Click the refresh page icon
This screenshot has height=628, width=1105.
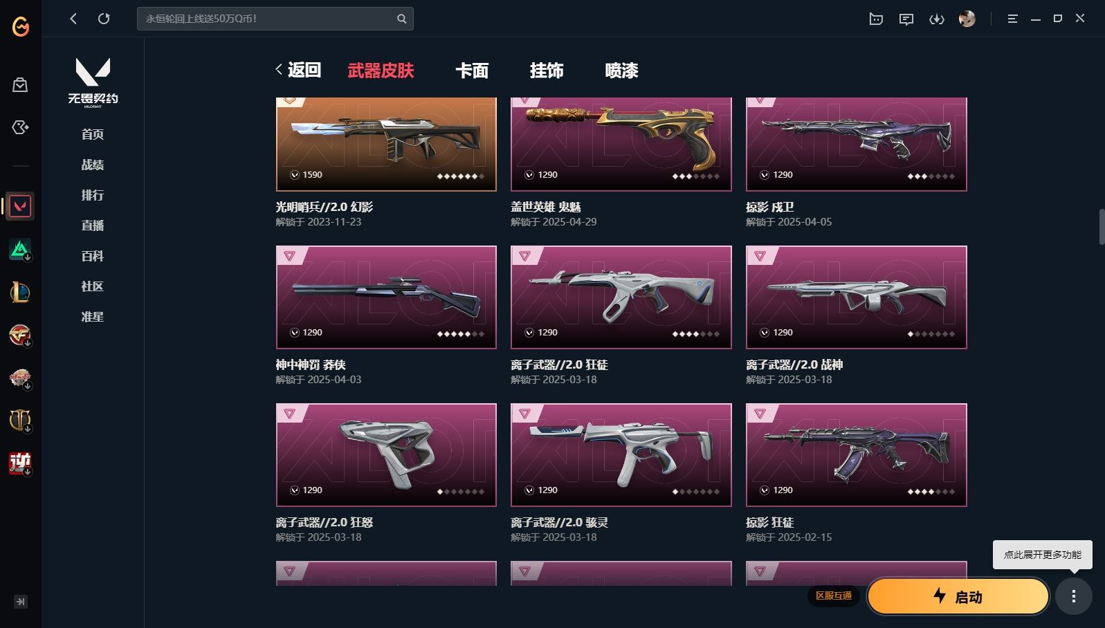click(x=104, y=19)
